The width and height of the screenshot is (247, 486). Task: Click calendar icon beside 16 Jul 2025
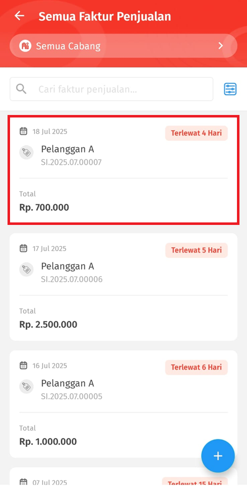point(23,366)
